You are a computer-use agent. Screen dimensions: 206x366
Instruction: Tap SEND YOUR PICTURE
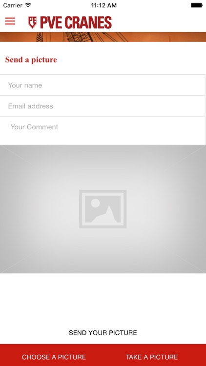[x=103, y=333]
